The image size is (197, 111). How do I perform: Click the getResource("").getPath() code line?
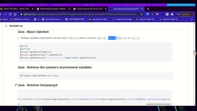[41, 55]
